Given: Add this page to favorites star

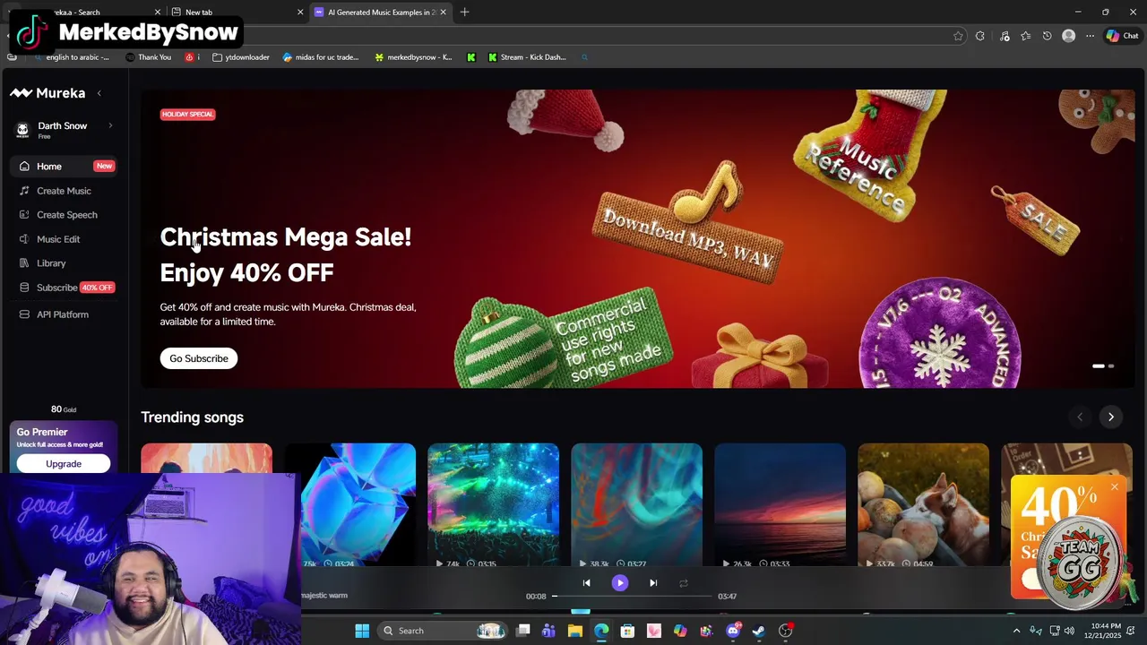Looking at the screenshot, I should point(958,36).
